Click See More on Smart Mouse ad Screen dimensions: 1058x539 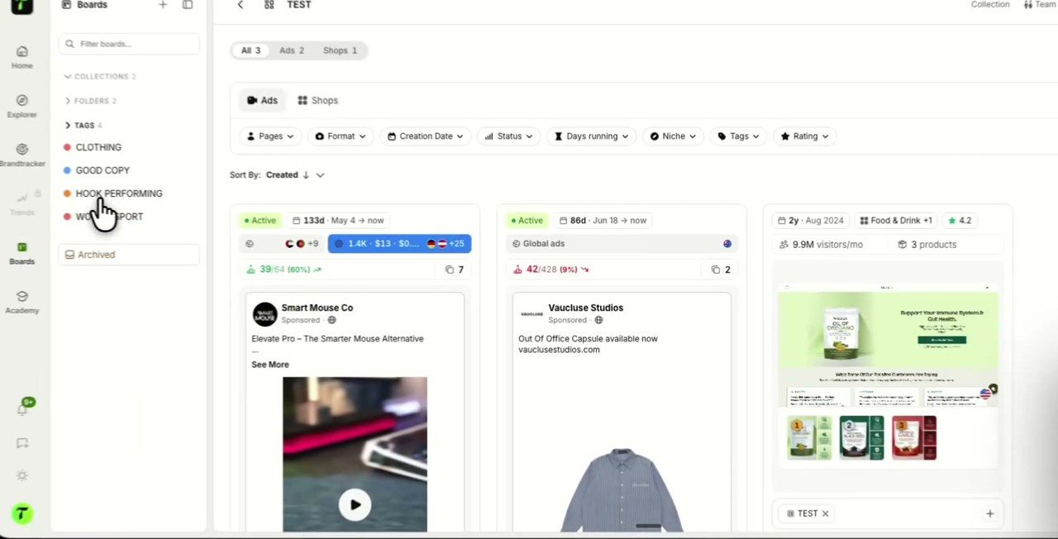(270, 365)
